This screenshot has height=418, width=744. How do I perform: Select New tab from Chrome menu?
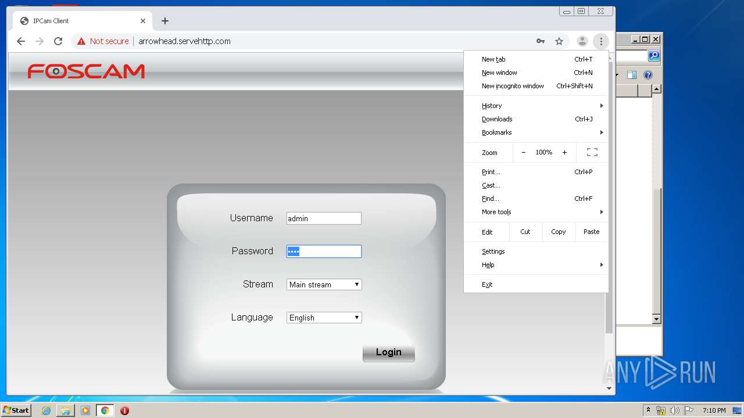536,59
